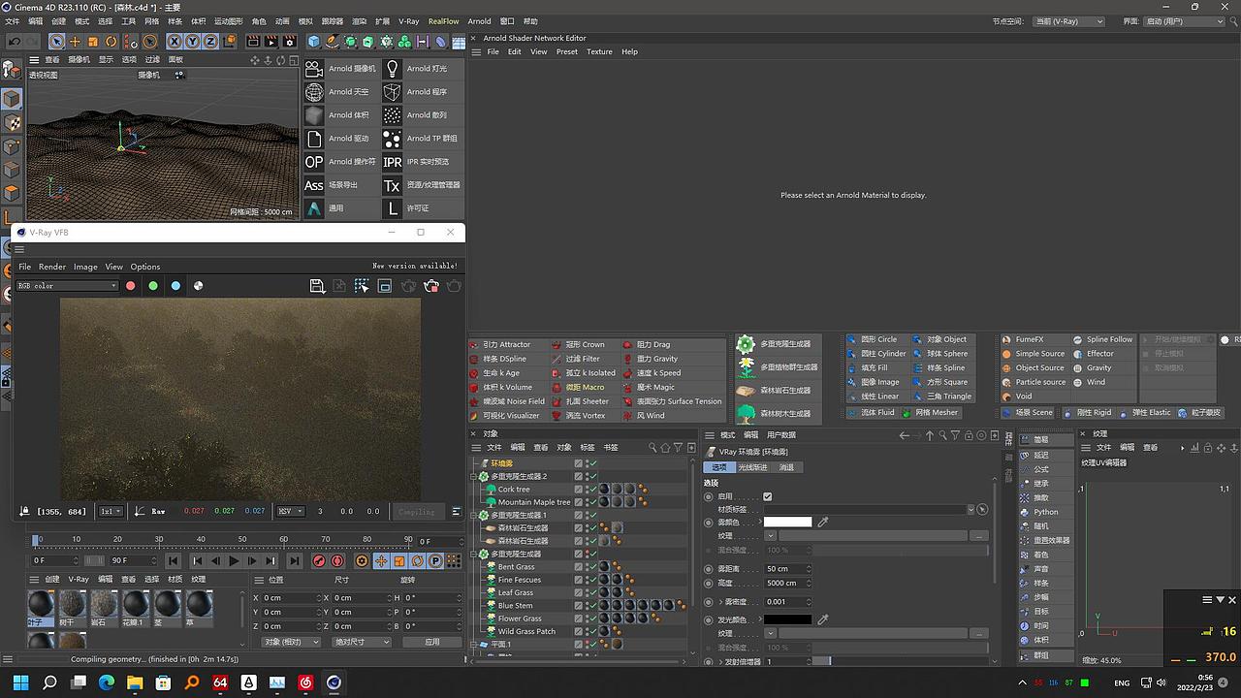Image resolution: width=1241 pixels, height=698 pixels.
Task: Click the Arnold Camera icon
Action: coord(314,69)
